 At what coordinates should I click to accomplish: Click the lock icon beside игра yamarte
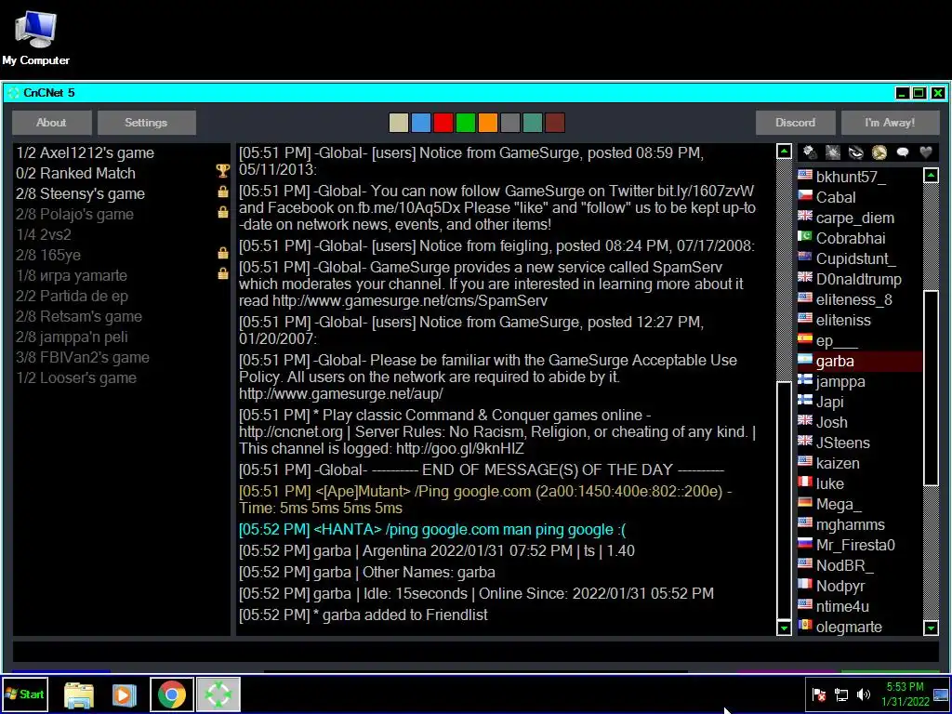click(223, 273)
